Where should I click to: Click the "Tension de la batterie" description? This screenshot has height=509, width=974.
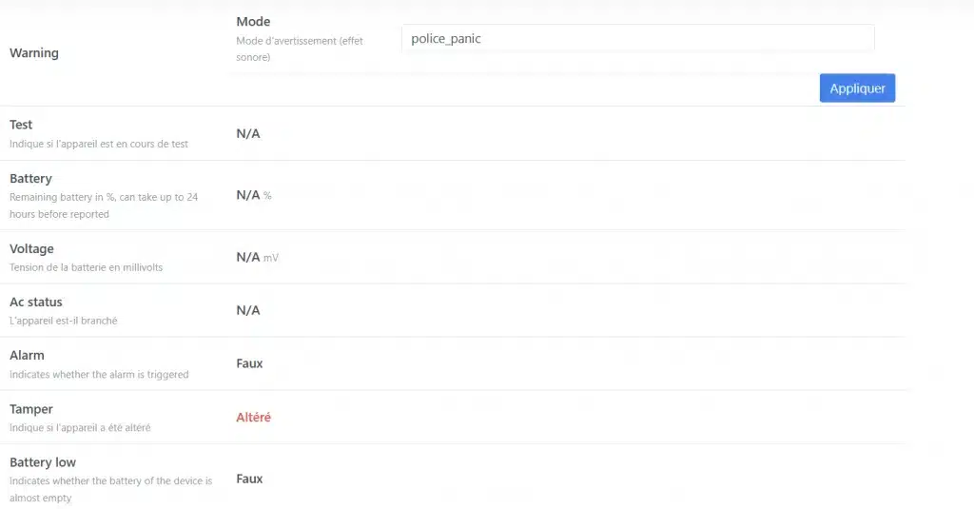point(86,267)
